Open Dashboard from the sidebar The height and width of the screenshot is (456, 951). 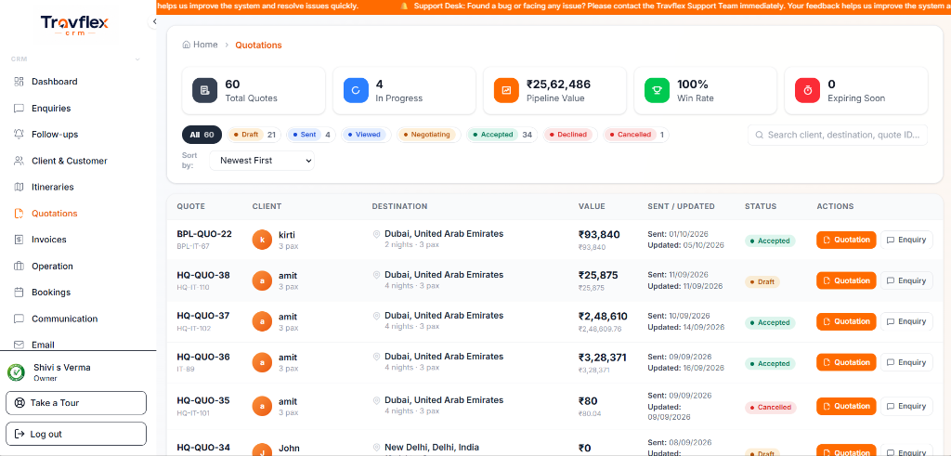pyautogui.click(x=54, y=82)
